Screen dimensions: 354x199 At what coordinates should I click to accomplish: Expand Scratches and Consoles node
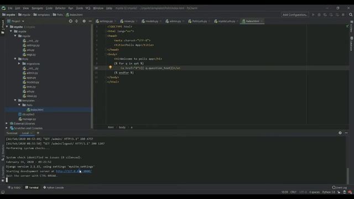(x=7, y=128)
